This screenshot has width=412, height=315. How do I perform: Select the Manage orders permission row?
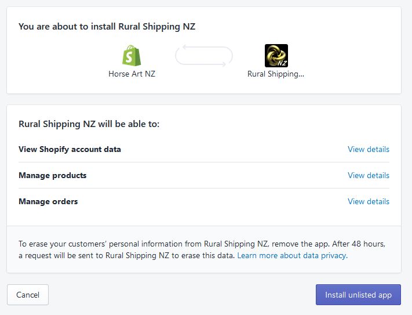click(48, 201)
